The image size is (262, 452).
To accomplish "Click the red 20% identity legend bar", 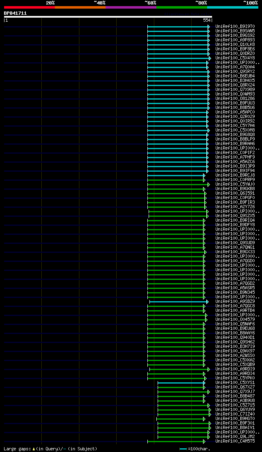I will [29, 7].
